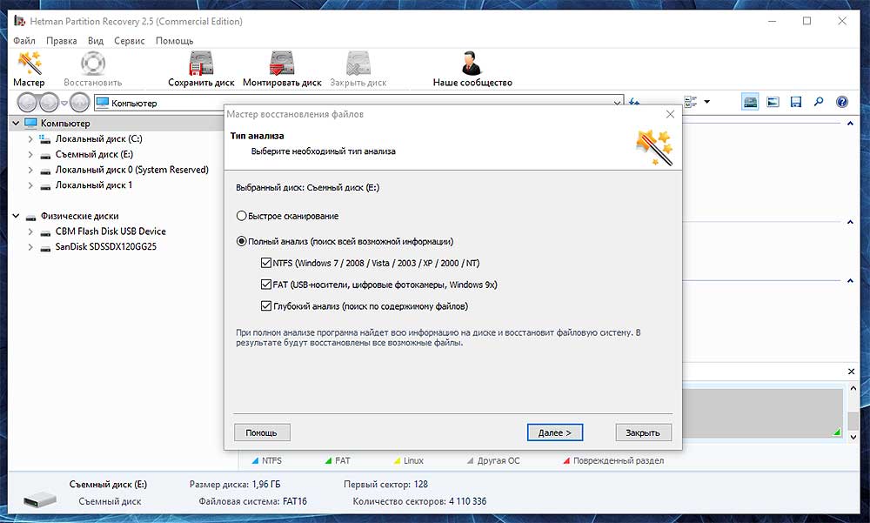Select the Быстрое сканирование radio button
Screen dimensions: 870x523
point(241,216)
